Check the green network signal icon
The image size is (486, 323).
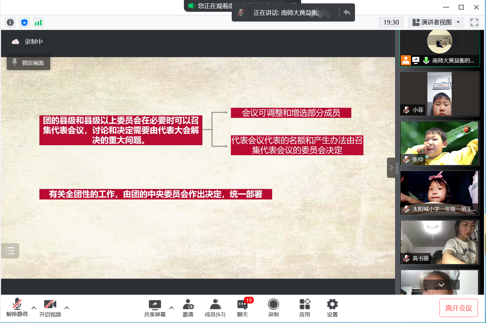pos(38,23)
